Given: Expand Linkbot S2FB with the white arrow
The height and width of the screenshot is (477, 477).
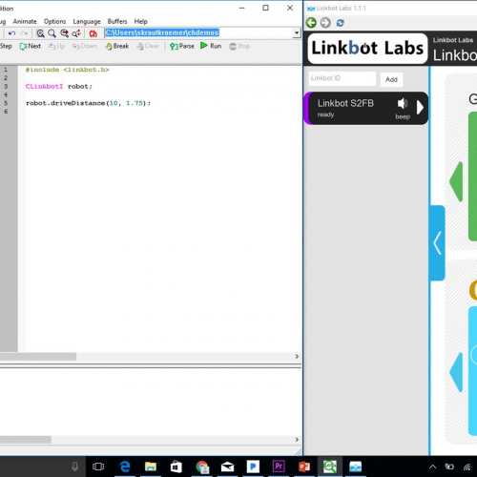Looking at the screenshot, I should click(x=420, y=108).
